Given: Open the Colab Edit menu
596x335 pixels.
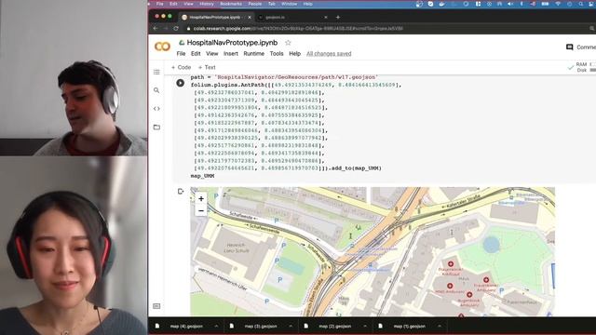Looking at the screenshot, I should [196, 54].
